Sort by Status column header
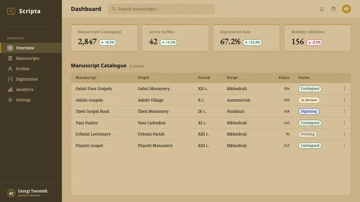The height and width of the screenshot is (202, 360). pyautogui.click(x=304, y=78)
